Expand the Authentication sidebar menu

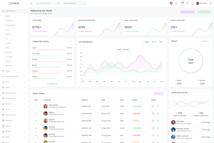coord(14,76)
